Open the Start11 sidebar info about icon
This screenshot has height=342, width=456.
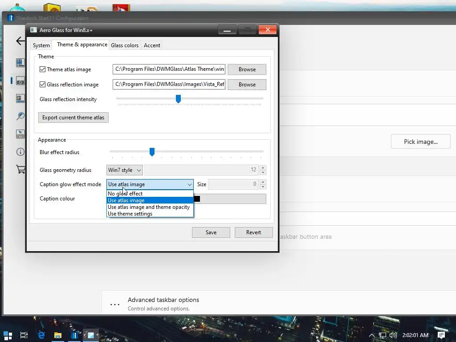tap(20, 152)
